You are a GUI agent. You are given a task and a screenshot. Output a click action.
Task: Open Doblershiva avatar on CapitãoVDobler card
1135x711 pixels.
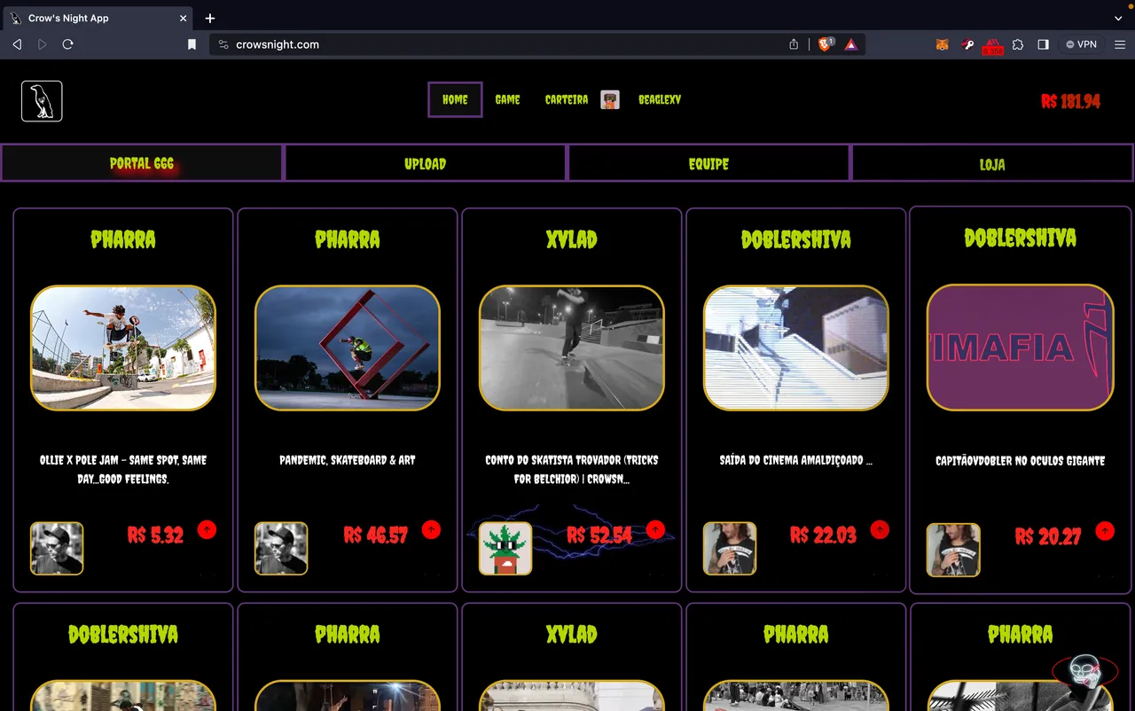pos(953,550)
